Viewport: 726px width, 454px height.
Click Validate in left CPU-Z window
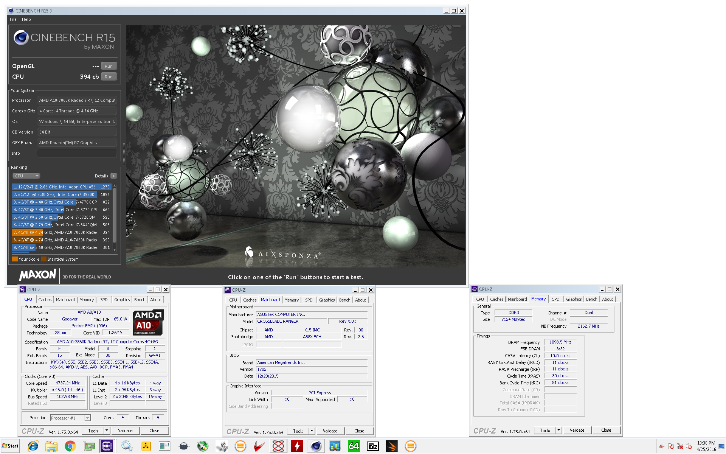pos(125,431)
